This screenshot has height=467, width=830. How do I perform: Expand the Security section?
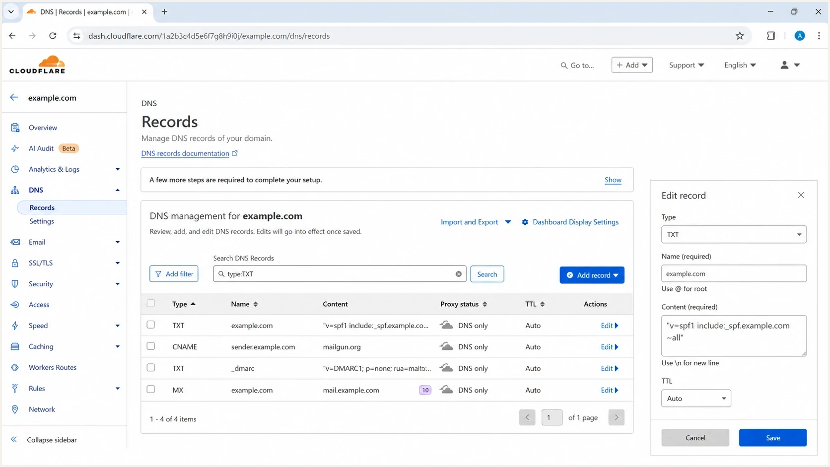click(117, 284)
